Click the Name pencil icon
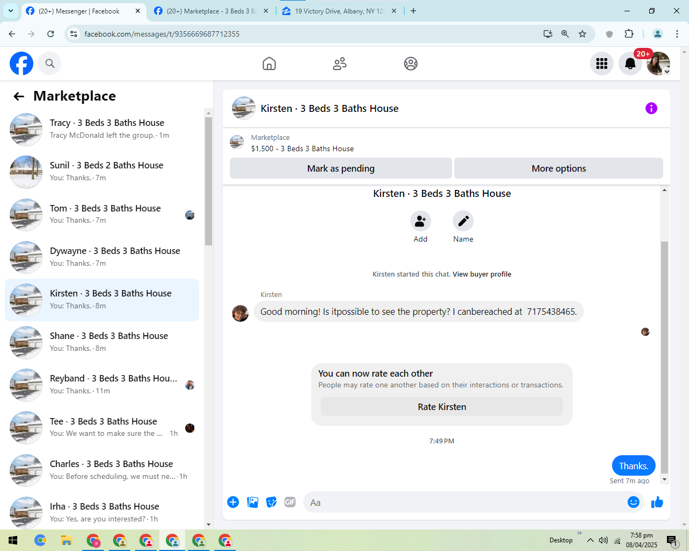The height and width of the screenshot is (551, 689). pos(463,221)
